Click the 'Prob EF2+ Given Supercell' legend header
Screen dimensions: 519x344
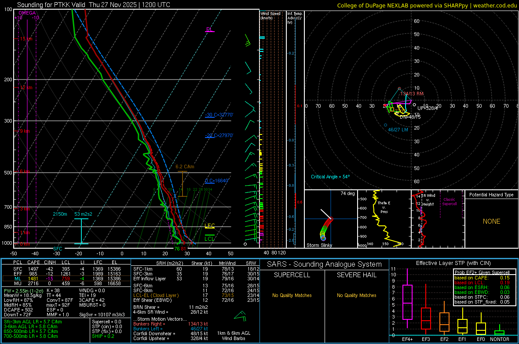tap(482, 272)
